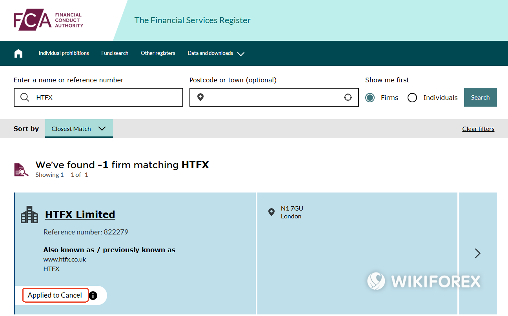
Task: Click the Search button
Action: pos(481,97)
